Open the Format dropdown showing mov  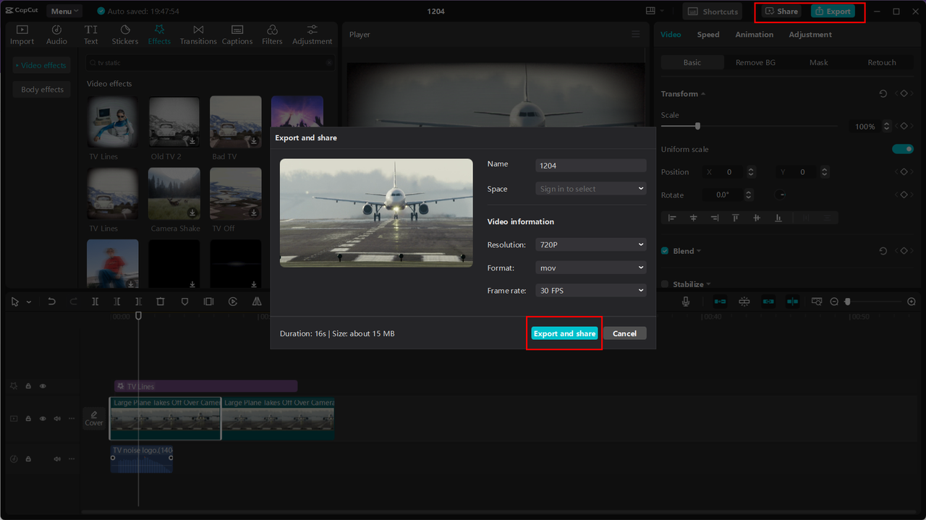[x=590, y=268]
